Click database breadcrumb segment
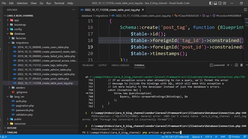This screenshot has width=248, height=139. click(x=87, y=15)
